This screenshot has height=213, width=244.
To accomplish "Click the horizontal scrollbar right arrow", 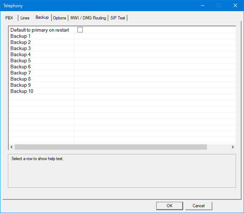I will pos(233,147).
